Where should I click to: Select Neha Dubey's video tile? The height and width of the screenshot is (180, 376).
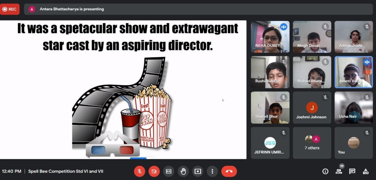(x=270, y=37)
